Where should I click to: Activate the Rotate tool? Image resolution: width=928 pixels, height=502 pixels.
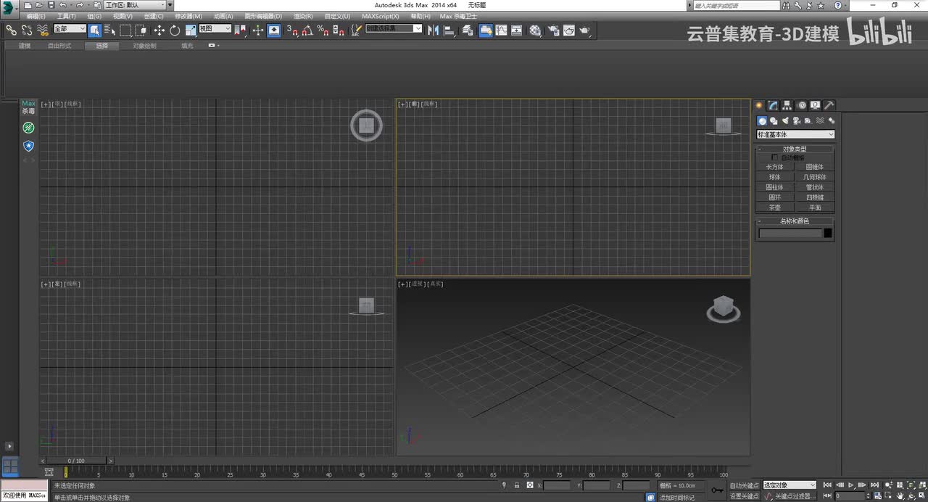tap(175, 30)
